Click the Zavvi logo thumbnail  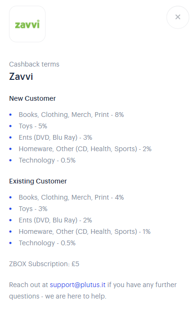tap(28, 24)
